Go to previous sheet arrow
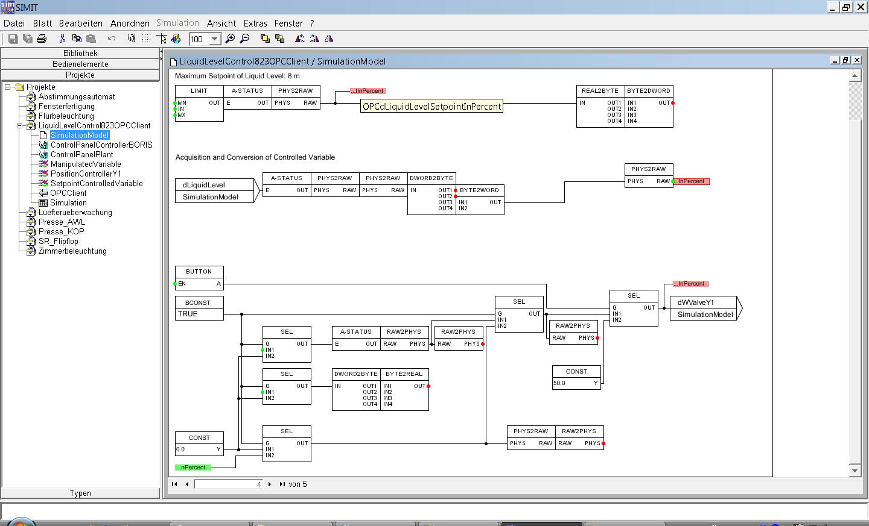 coord(187,484)
